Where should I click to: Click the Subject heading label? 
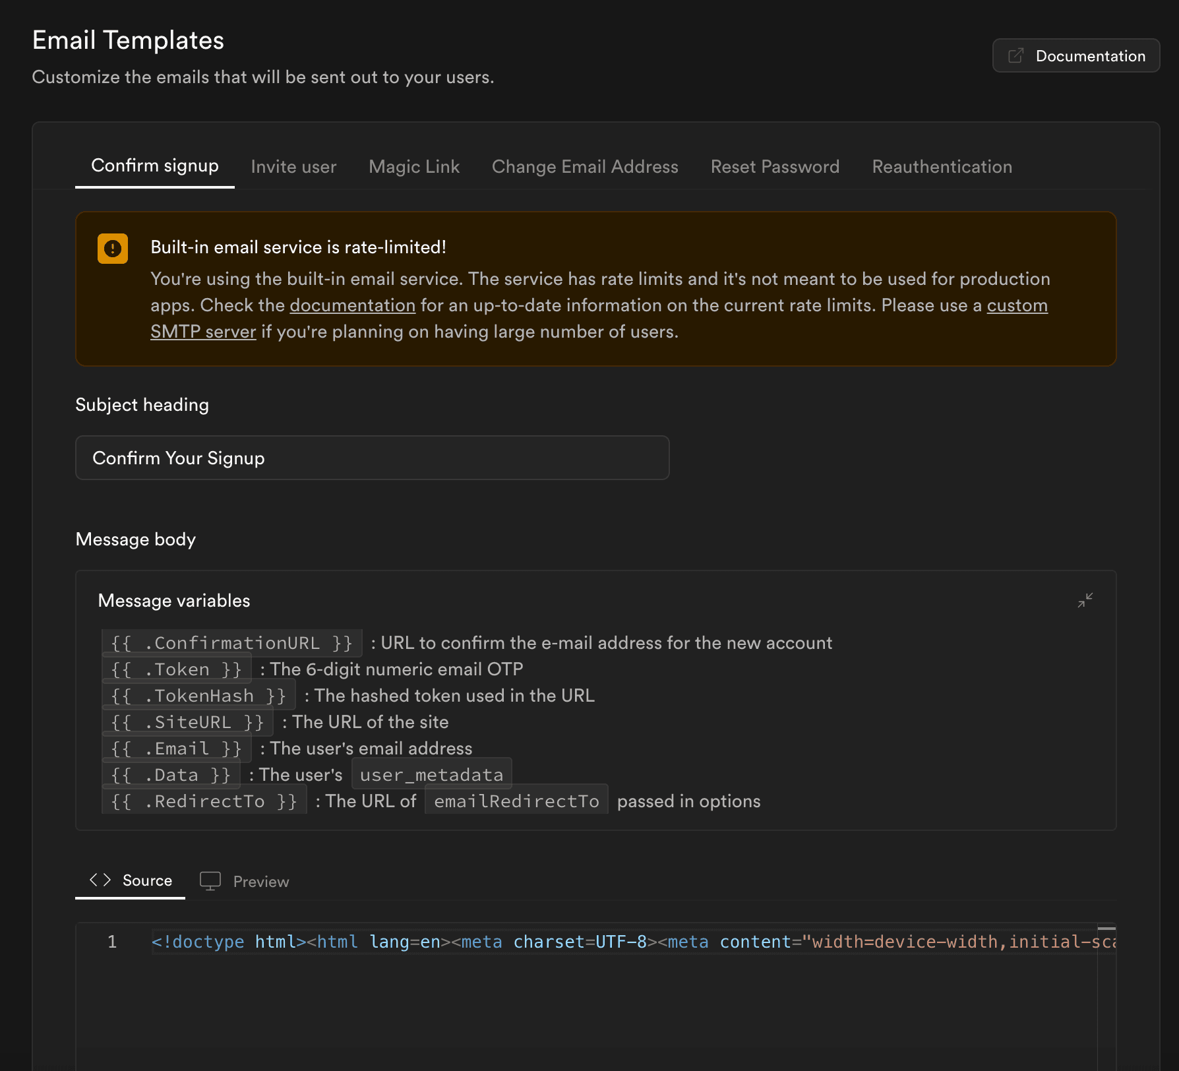tap(142, 405)
